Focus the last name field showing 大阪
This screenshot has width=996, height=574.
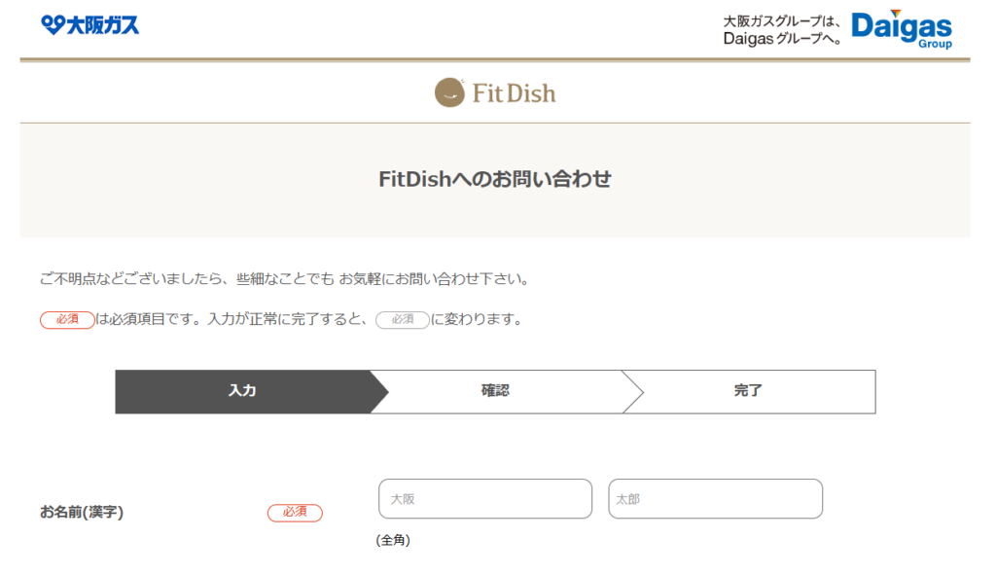(x=484, y=499)
